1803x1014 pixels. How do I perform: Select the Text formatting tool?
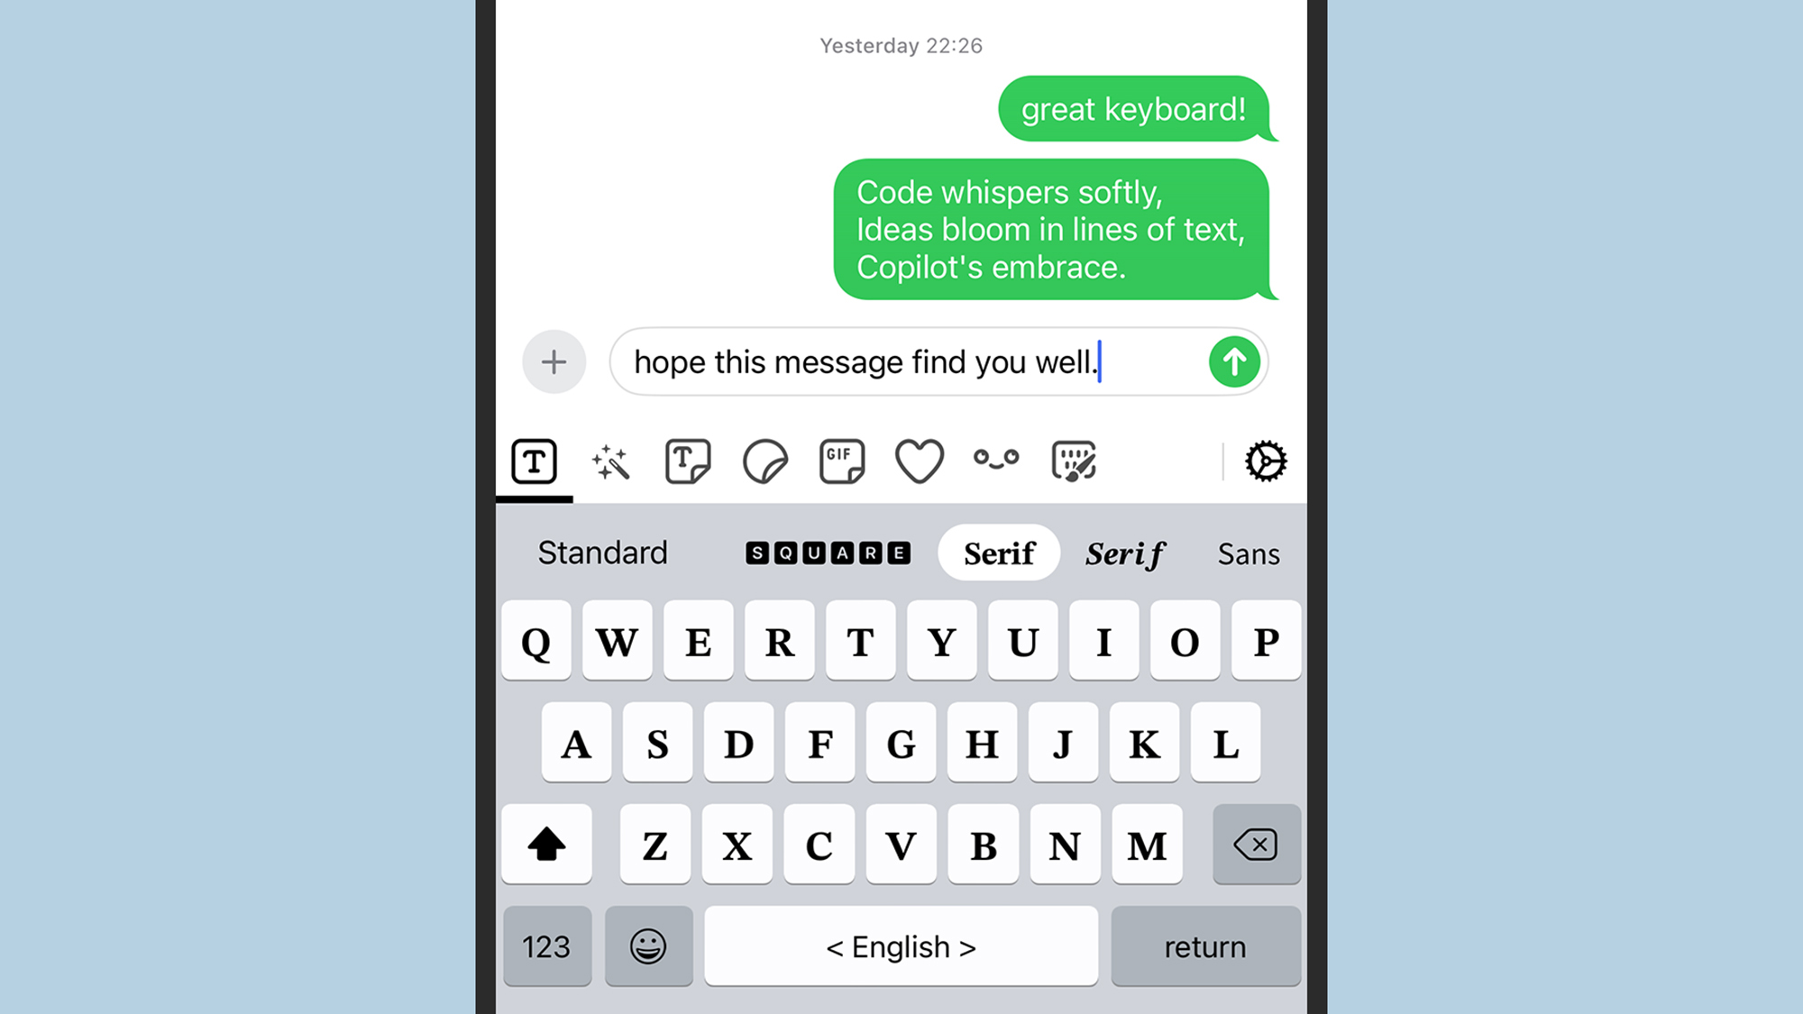[535, 460]
